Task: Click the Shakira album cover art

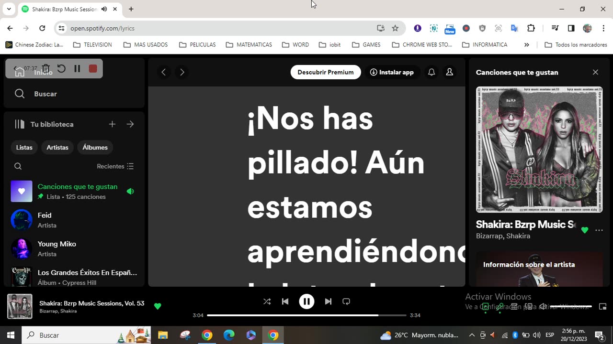Action: click(x=539, y=150)
